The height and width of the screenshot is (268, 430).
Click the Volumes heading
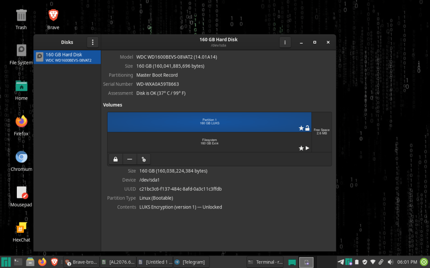click(113, 105)
